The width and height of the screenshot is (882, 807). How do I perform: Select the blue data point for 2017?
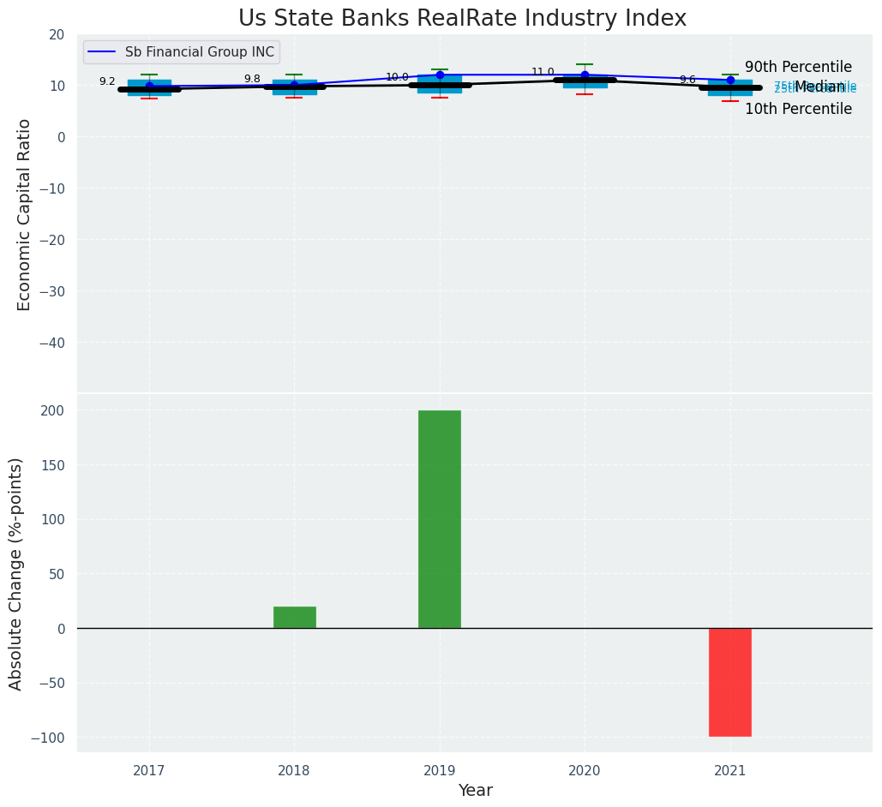tap(149, 86)
